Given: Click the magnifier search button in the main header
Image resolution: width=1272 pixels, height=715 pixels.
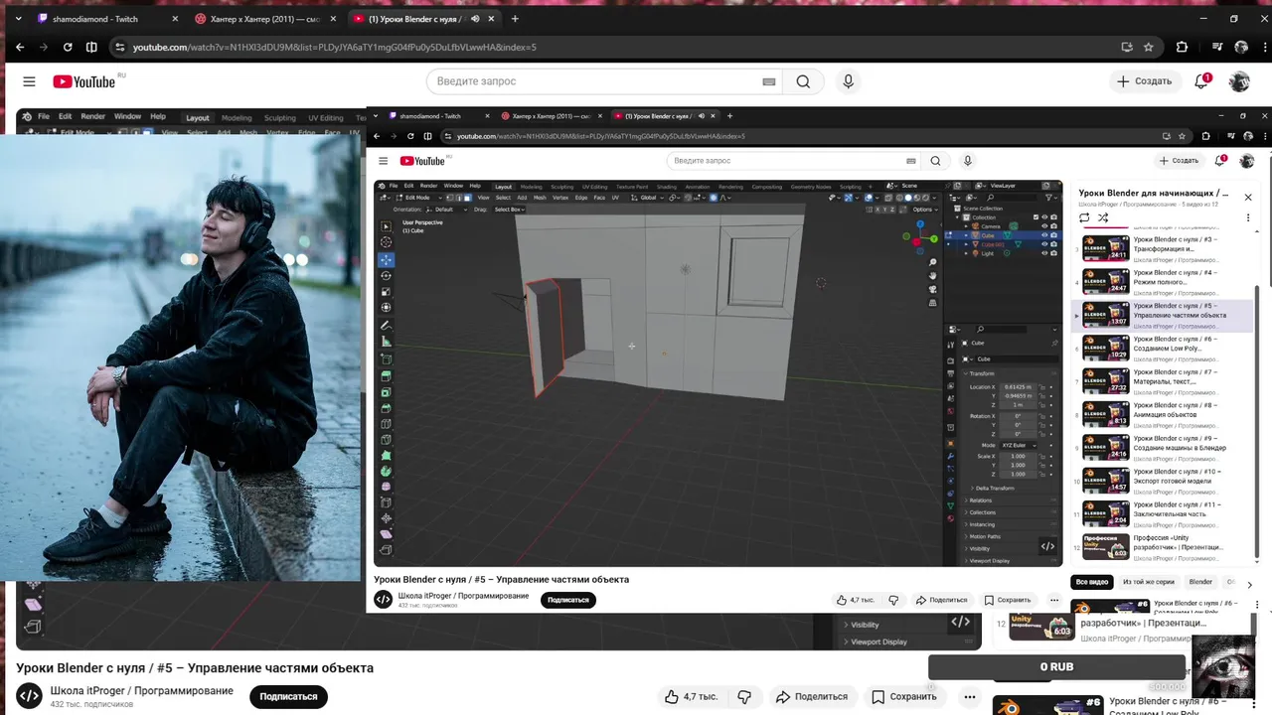Looking at the screenshot, I should tap(803, 81).
